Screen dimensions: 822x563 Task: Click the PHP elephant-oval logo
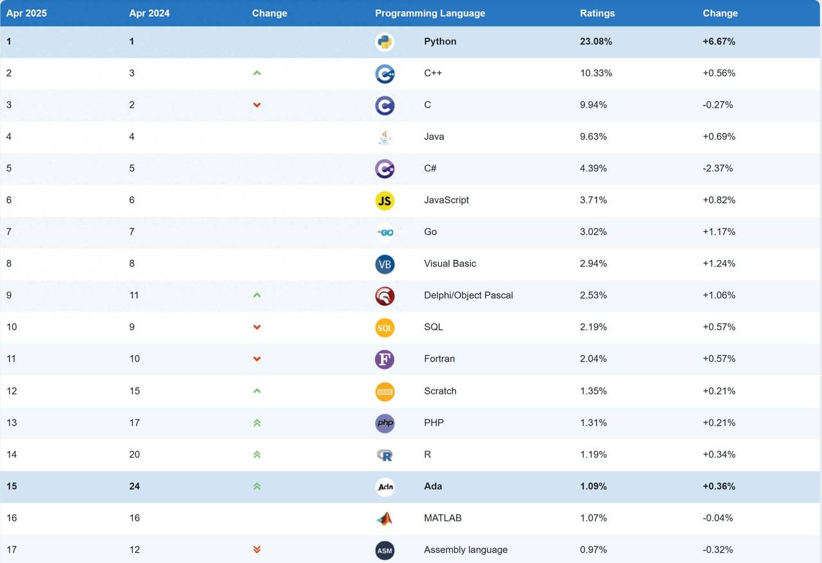(385, 423)
